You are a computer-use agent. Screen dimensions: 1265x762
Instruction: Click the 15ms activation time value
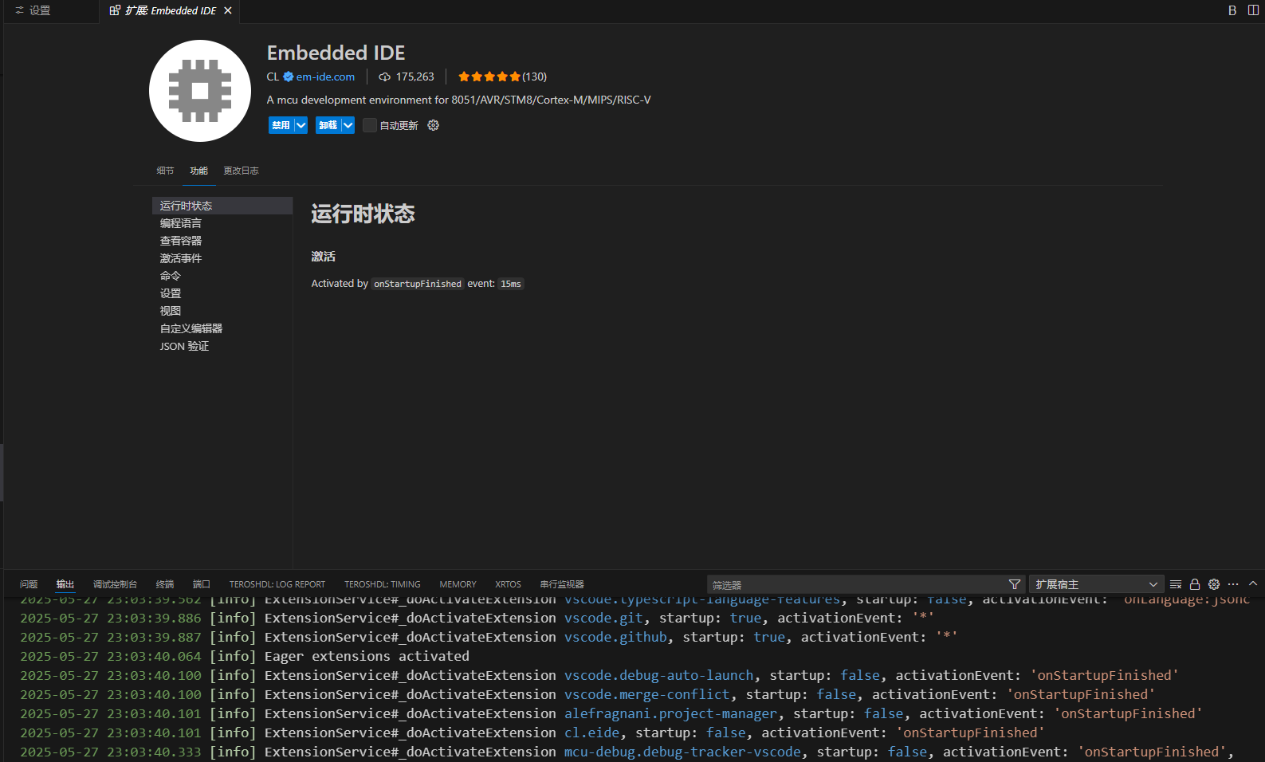(x=511, y=284)
